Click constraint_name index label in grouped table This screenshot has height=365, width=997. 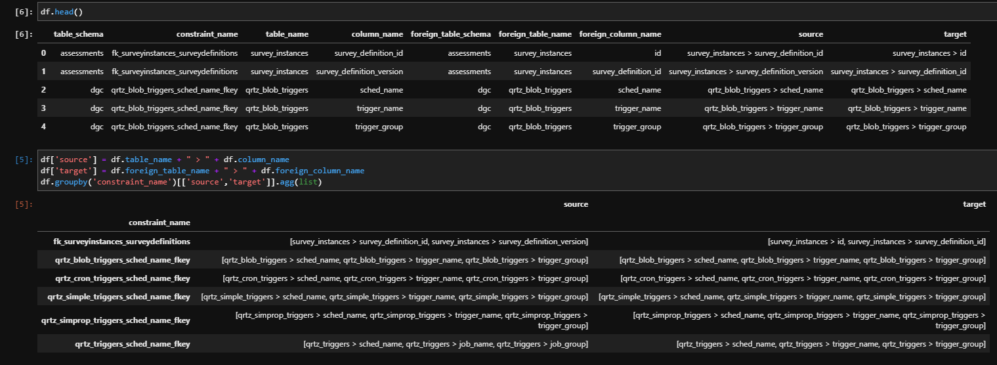point(159,223)
